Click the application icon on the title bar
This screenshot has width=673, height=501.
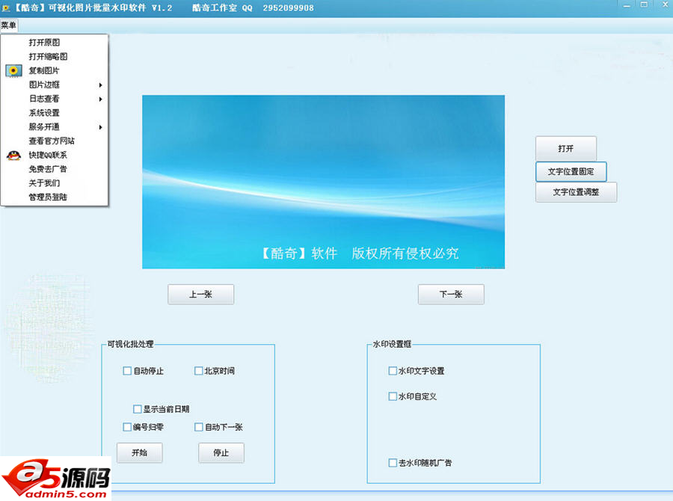[x=7, y=6]
